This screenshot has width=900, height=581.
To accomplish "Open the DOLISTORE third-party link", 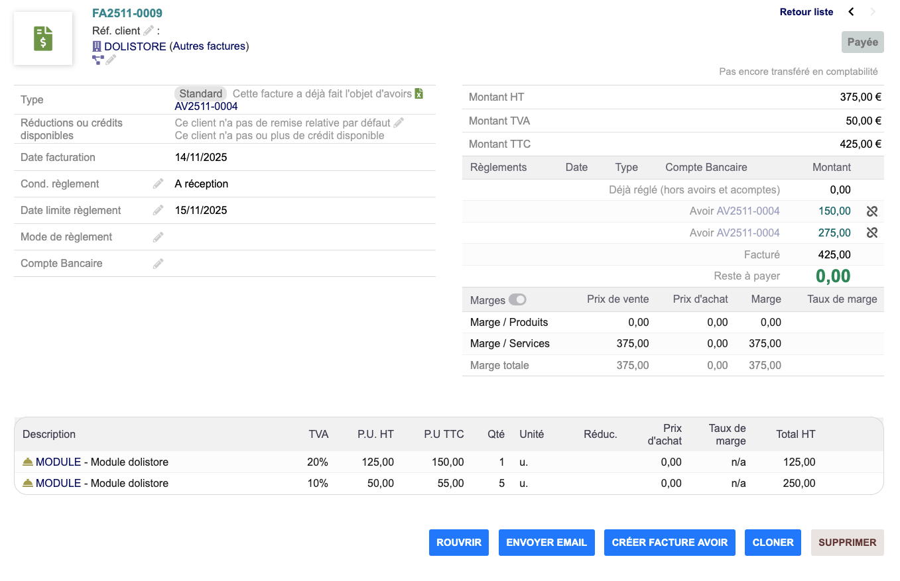I will click(135, 46).
